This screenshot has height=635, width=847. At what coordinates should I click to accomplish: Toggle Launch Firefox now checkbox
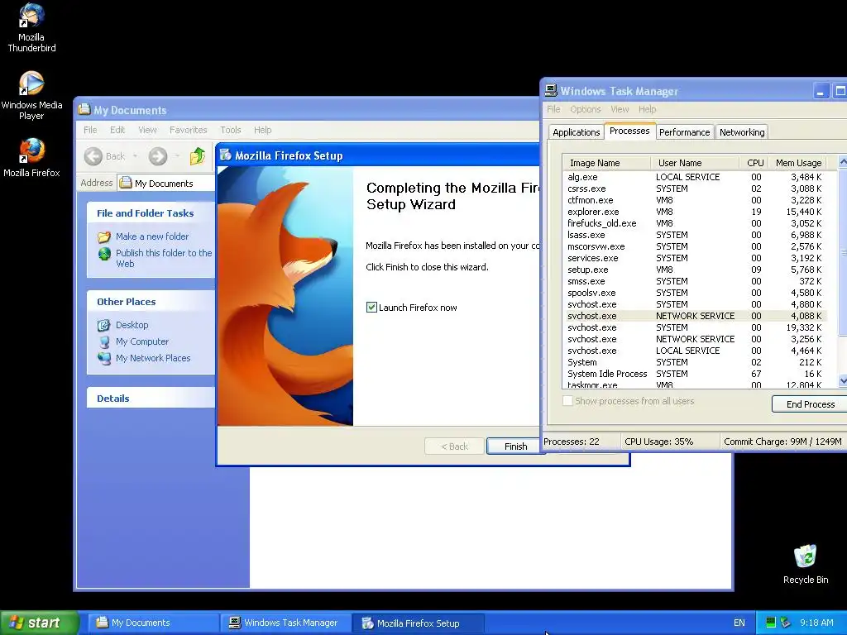coord(371,308)
